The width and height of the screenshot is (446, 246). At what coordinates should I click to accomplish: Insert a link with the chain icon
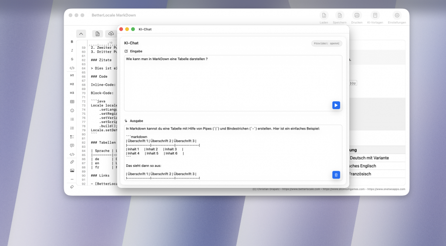click(x=72, y=162)
